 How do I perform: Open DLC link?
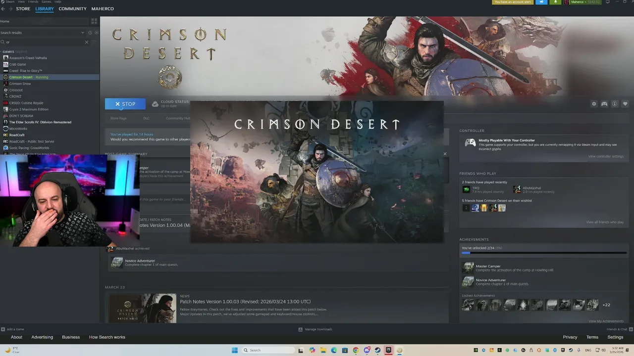[146, 118]
